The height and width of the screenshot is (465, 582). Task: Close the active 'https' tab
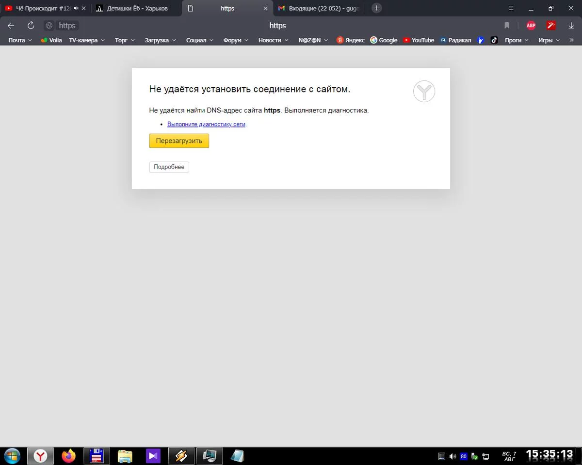pos(265,8)
